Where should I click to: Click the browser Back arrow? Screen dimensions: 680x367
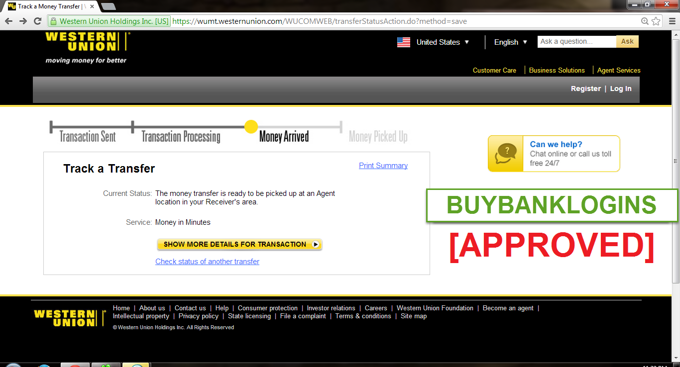pyautogui.click(x=8, y=21)
